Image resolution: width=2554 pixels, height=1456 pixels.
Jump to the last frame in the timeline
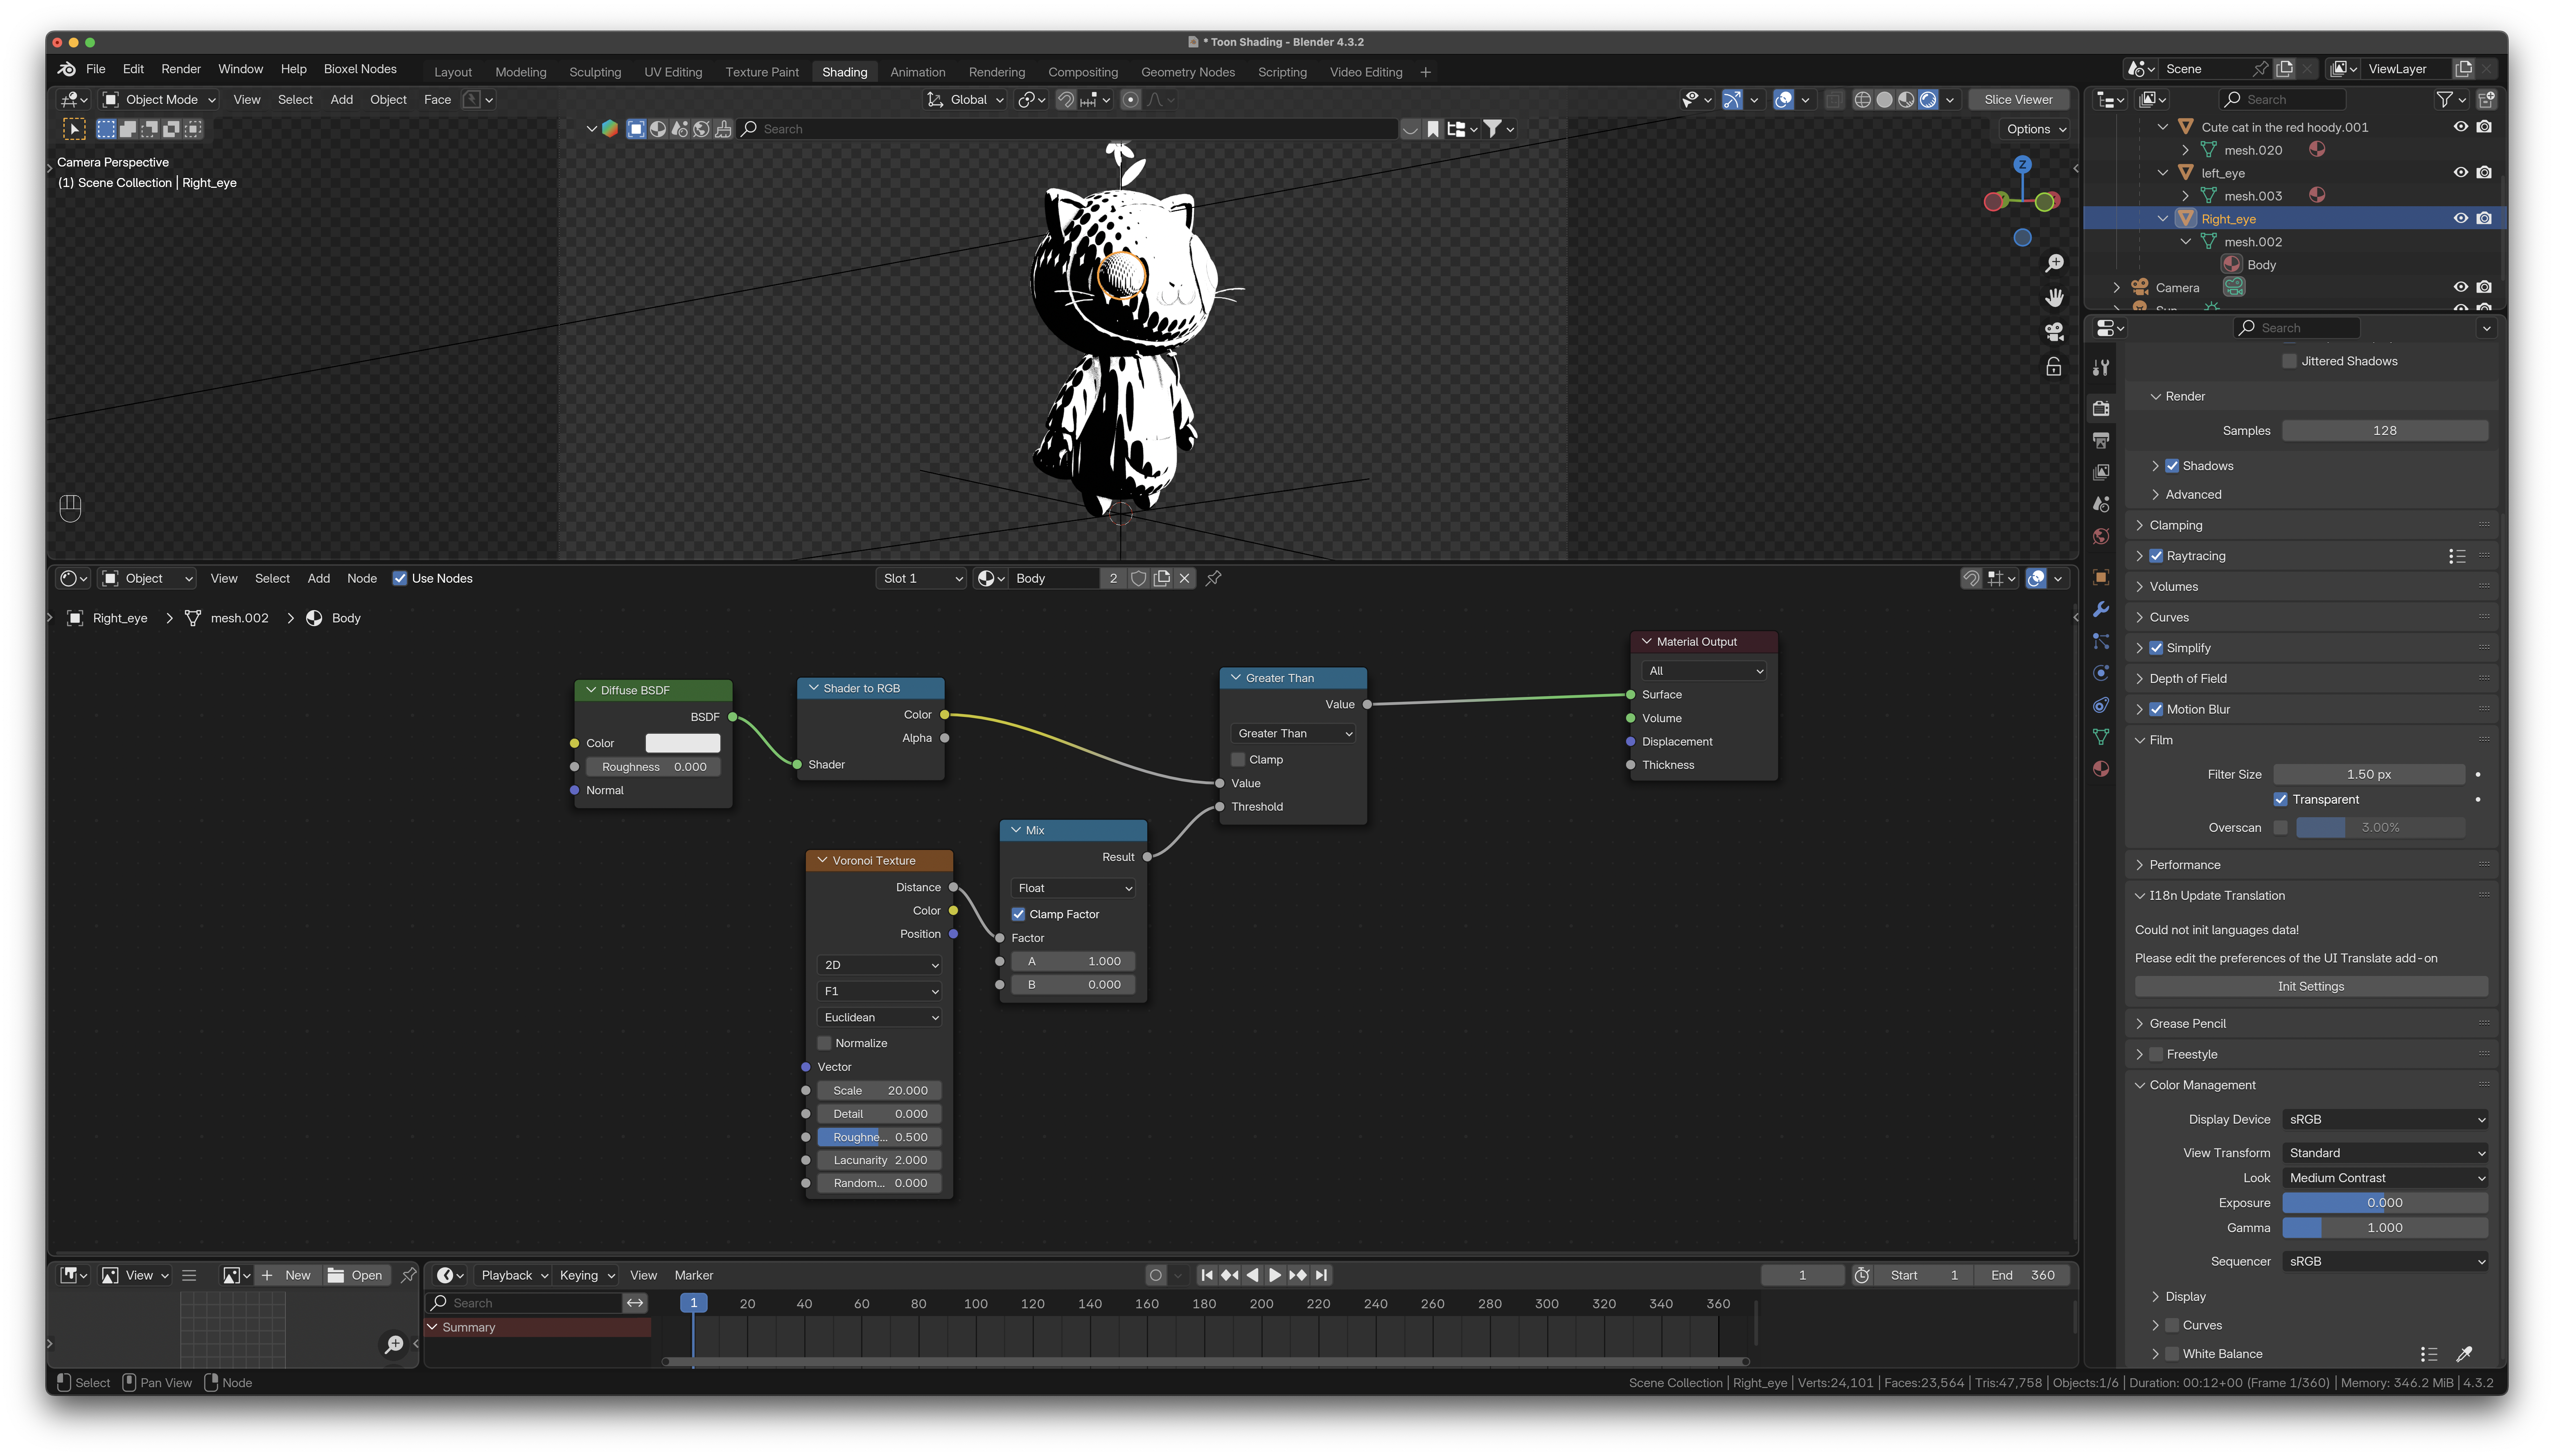(x=1322, y=1275)
